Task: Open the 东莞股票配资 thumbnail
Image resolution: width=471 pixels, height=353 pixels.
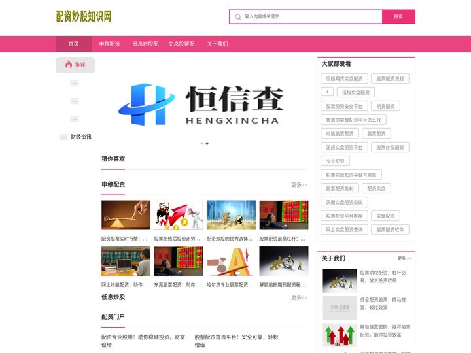Action: tap(179, 261)
